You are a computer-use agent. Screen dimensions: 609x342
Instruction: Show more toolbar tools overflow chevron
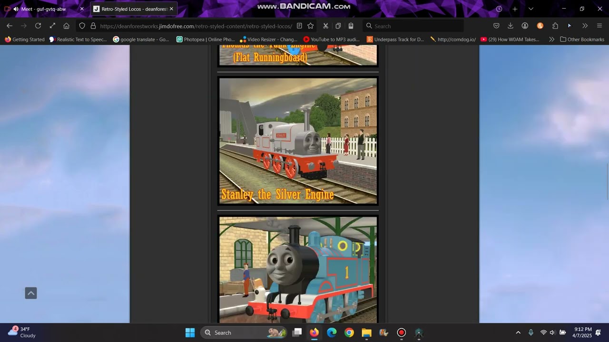pyautogui.click(x=585, y=26)
